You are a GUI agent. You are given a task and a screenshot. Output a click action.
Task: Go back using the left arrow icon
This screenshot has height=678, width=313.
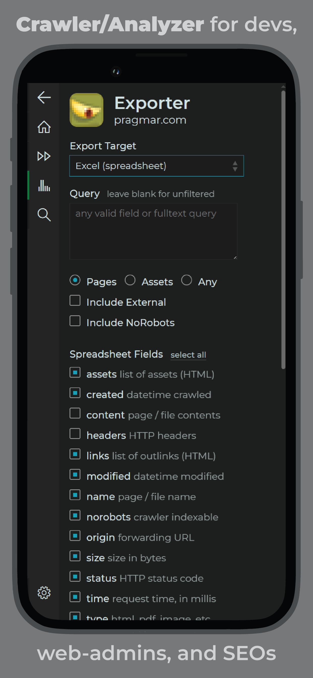pos(44,98)
